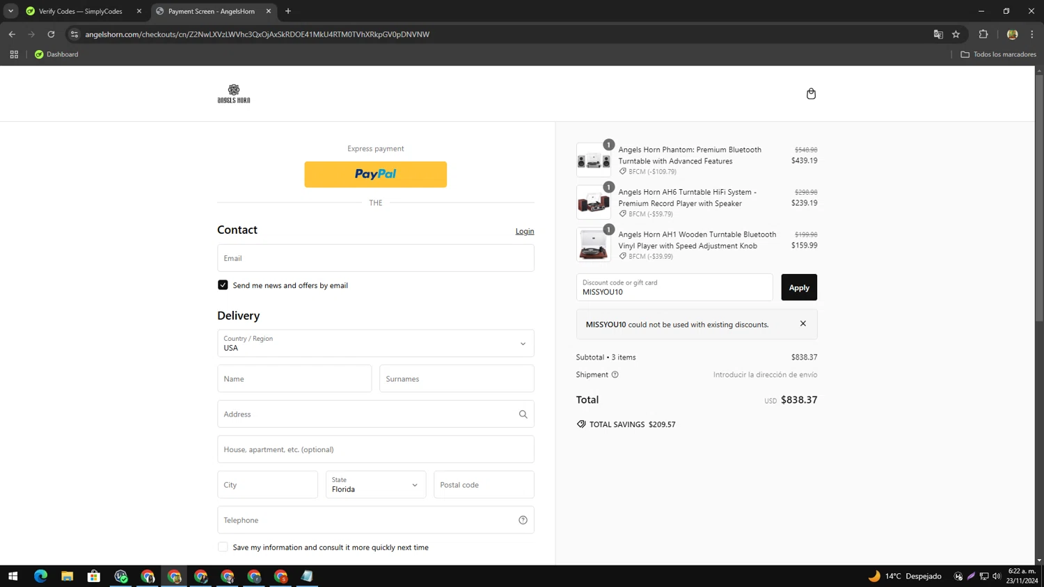The image size is (1044, 587).
Task: Dismiss the MISSYOU10 discount error message
Action: (x=802, y=323)
